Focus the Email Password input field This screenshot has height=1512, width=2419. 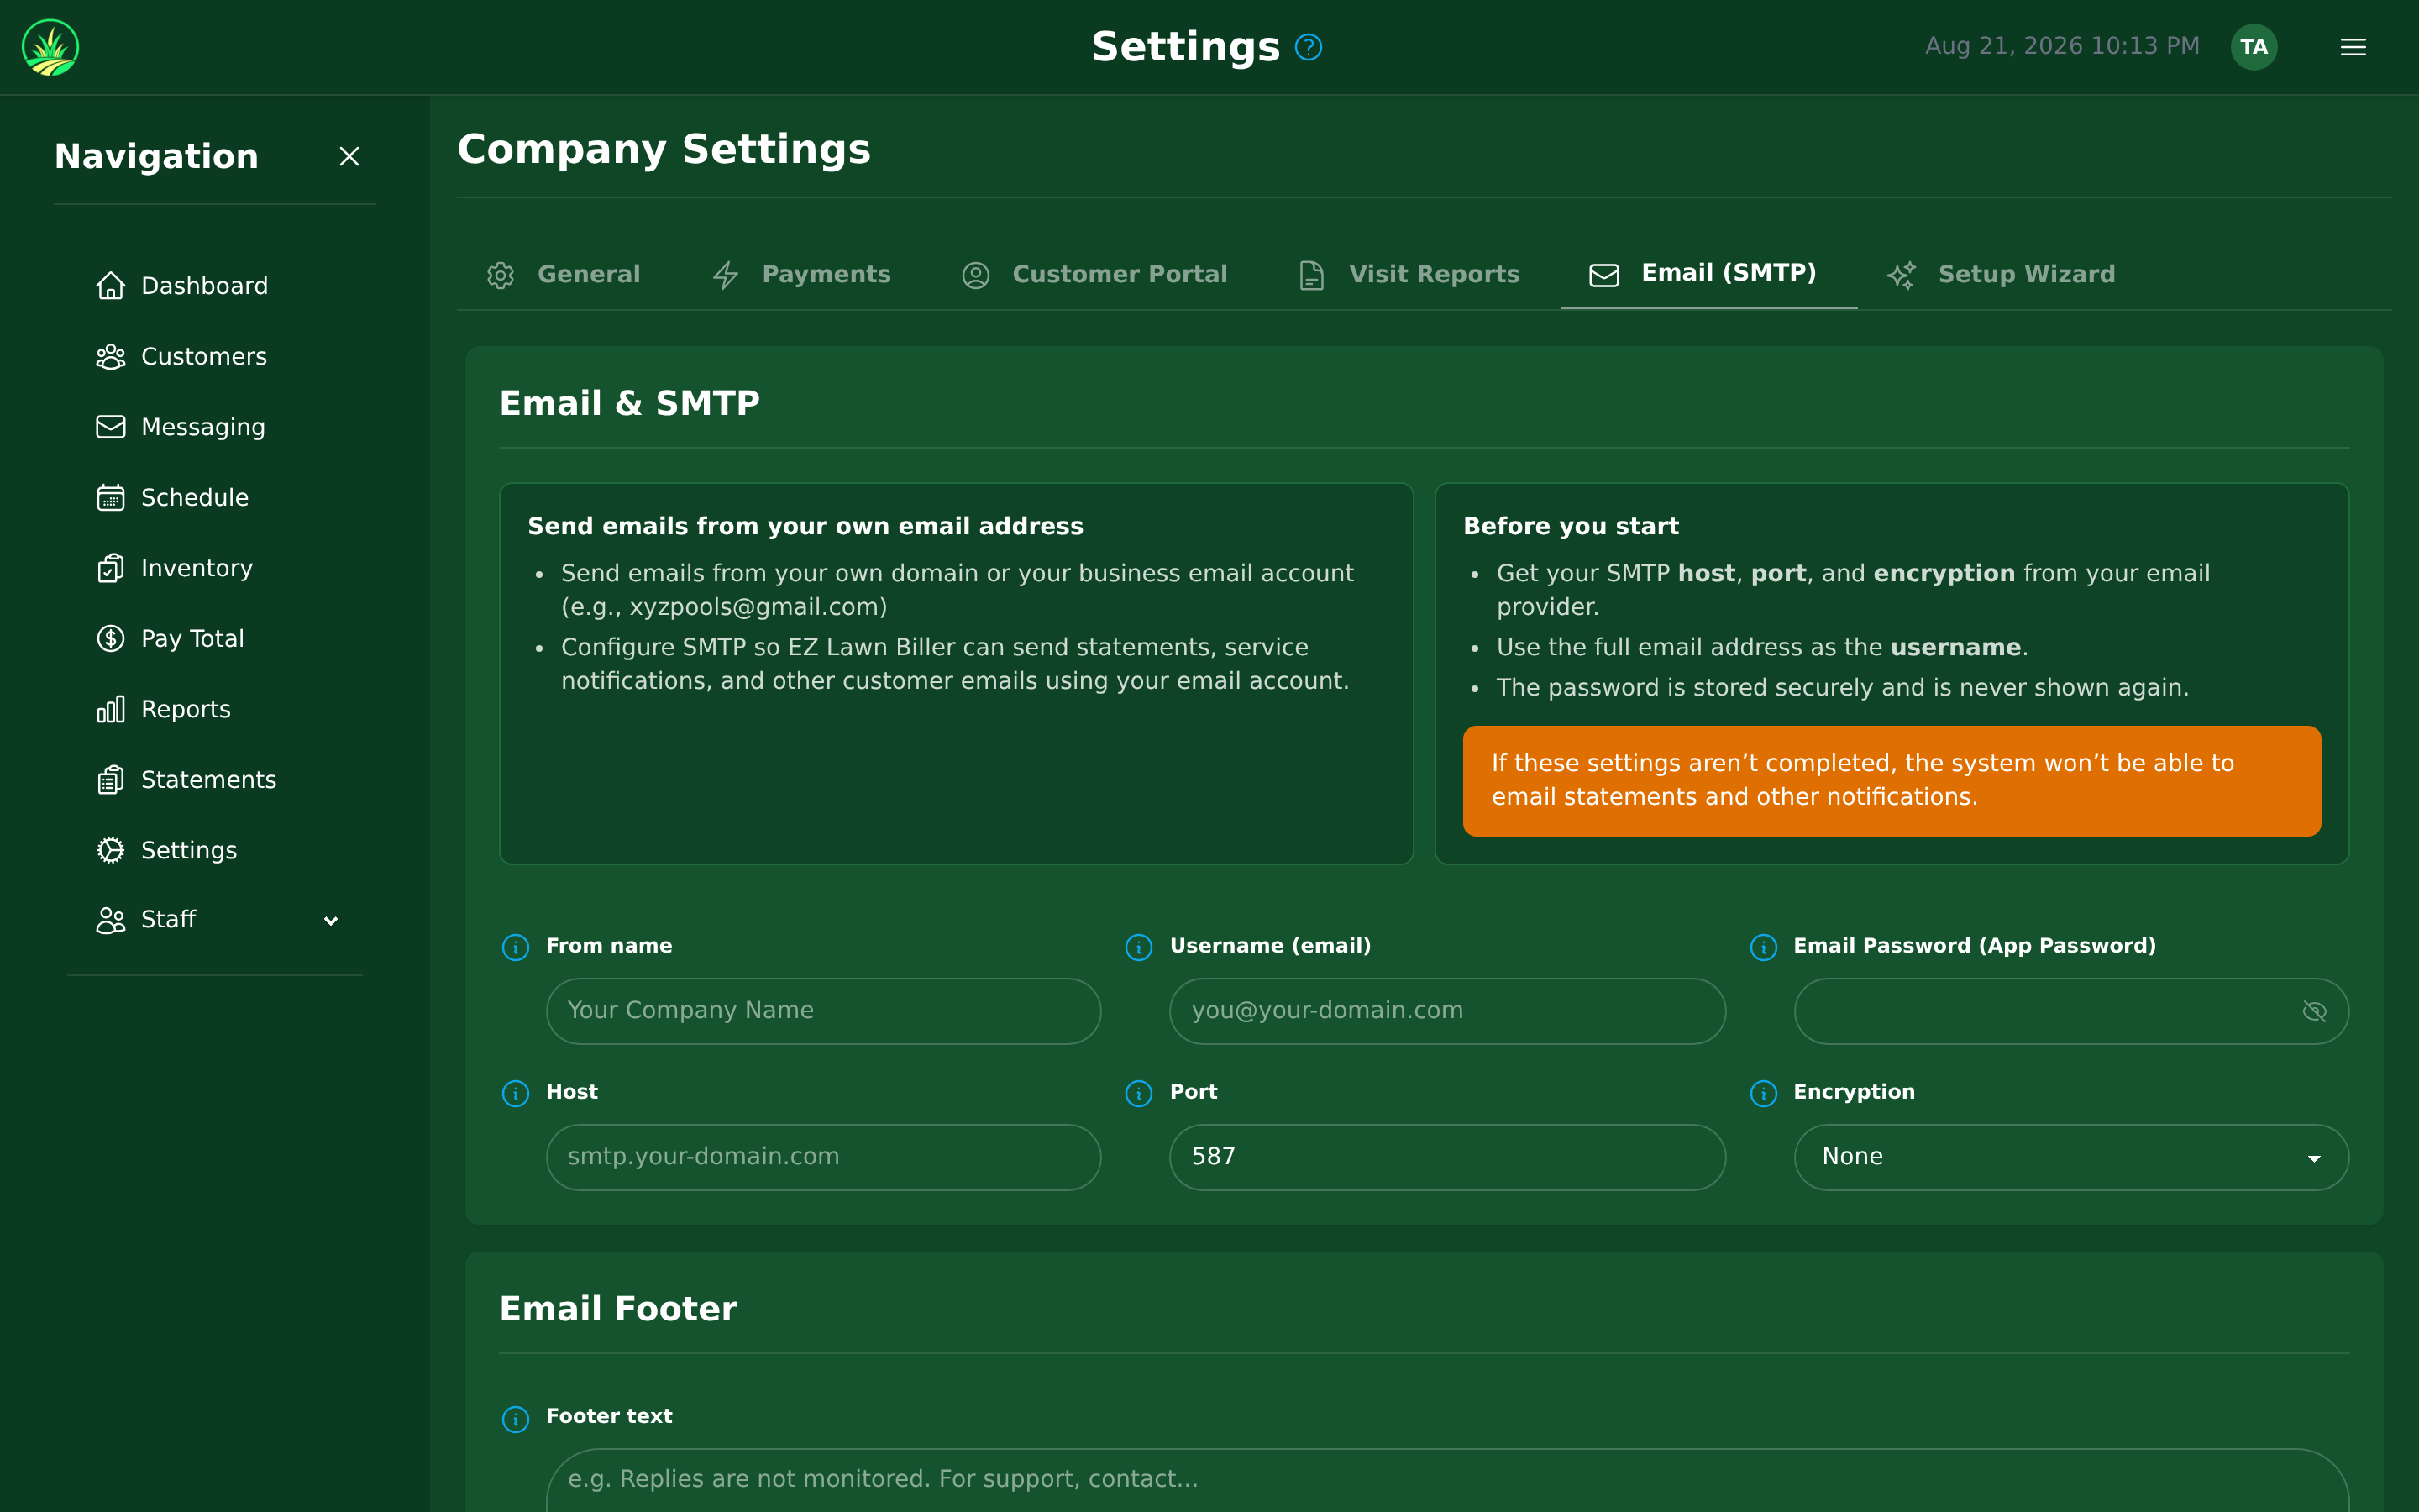2071,1011
